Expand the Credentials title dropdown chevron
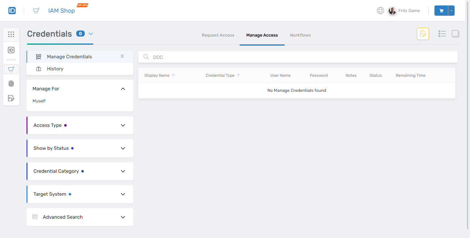This screenshot has height=238, width=470. (91, 34)
